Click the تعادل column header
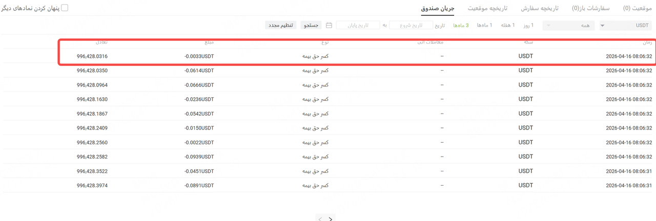The image size is (656, 221). pyautogui.click(x=101, y=42)
